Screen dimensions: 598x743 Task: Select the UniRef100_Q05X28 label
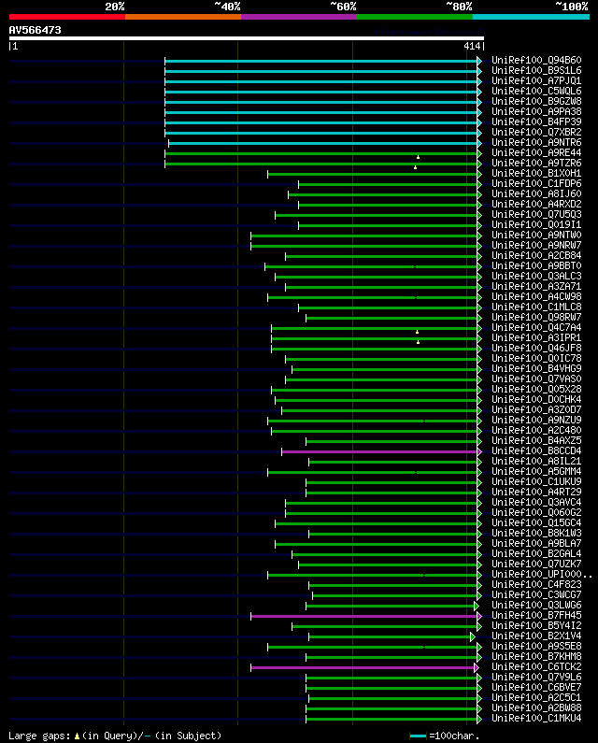pos(536,390)
